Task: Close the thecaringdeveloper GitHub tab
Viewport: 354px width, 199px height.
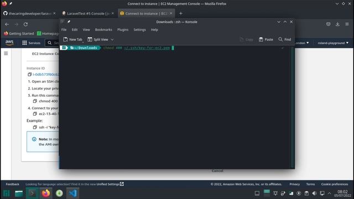Action: coord(54,13)
